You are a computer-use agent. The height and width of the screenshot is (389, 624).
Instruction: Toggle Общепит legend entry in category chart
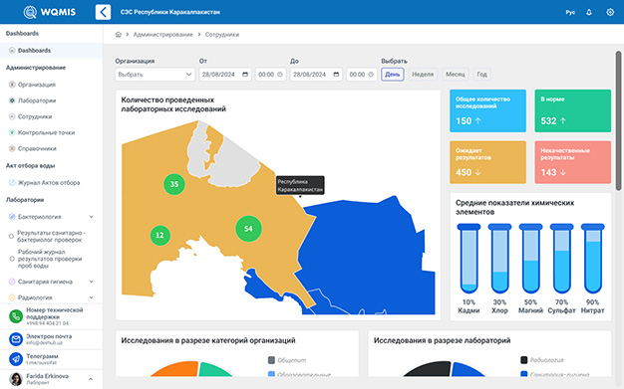(287, 360)
